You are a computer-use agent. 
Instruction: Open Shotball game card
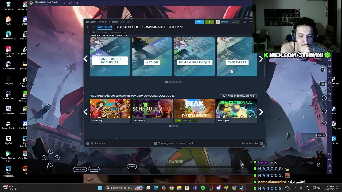[236, 111]
